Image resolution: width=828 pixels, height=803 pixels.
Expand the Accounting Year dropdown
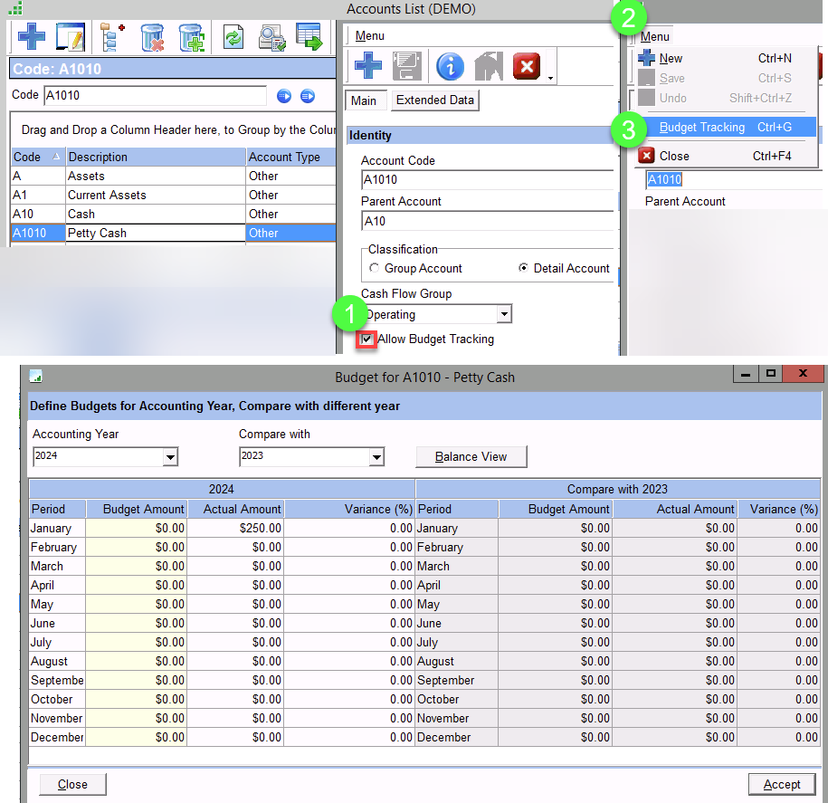170,457
